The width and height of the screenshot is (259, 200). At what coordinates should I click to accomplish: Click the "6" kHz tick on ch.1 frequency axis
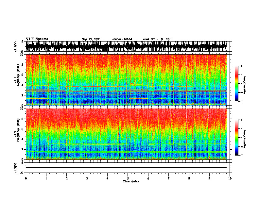click(23, 75)
